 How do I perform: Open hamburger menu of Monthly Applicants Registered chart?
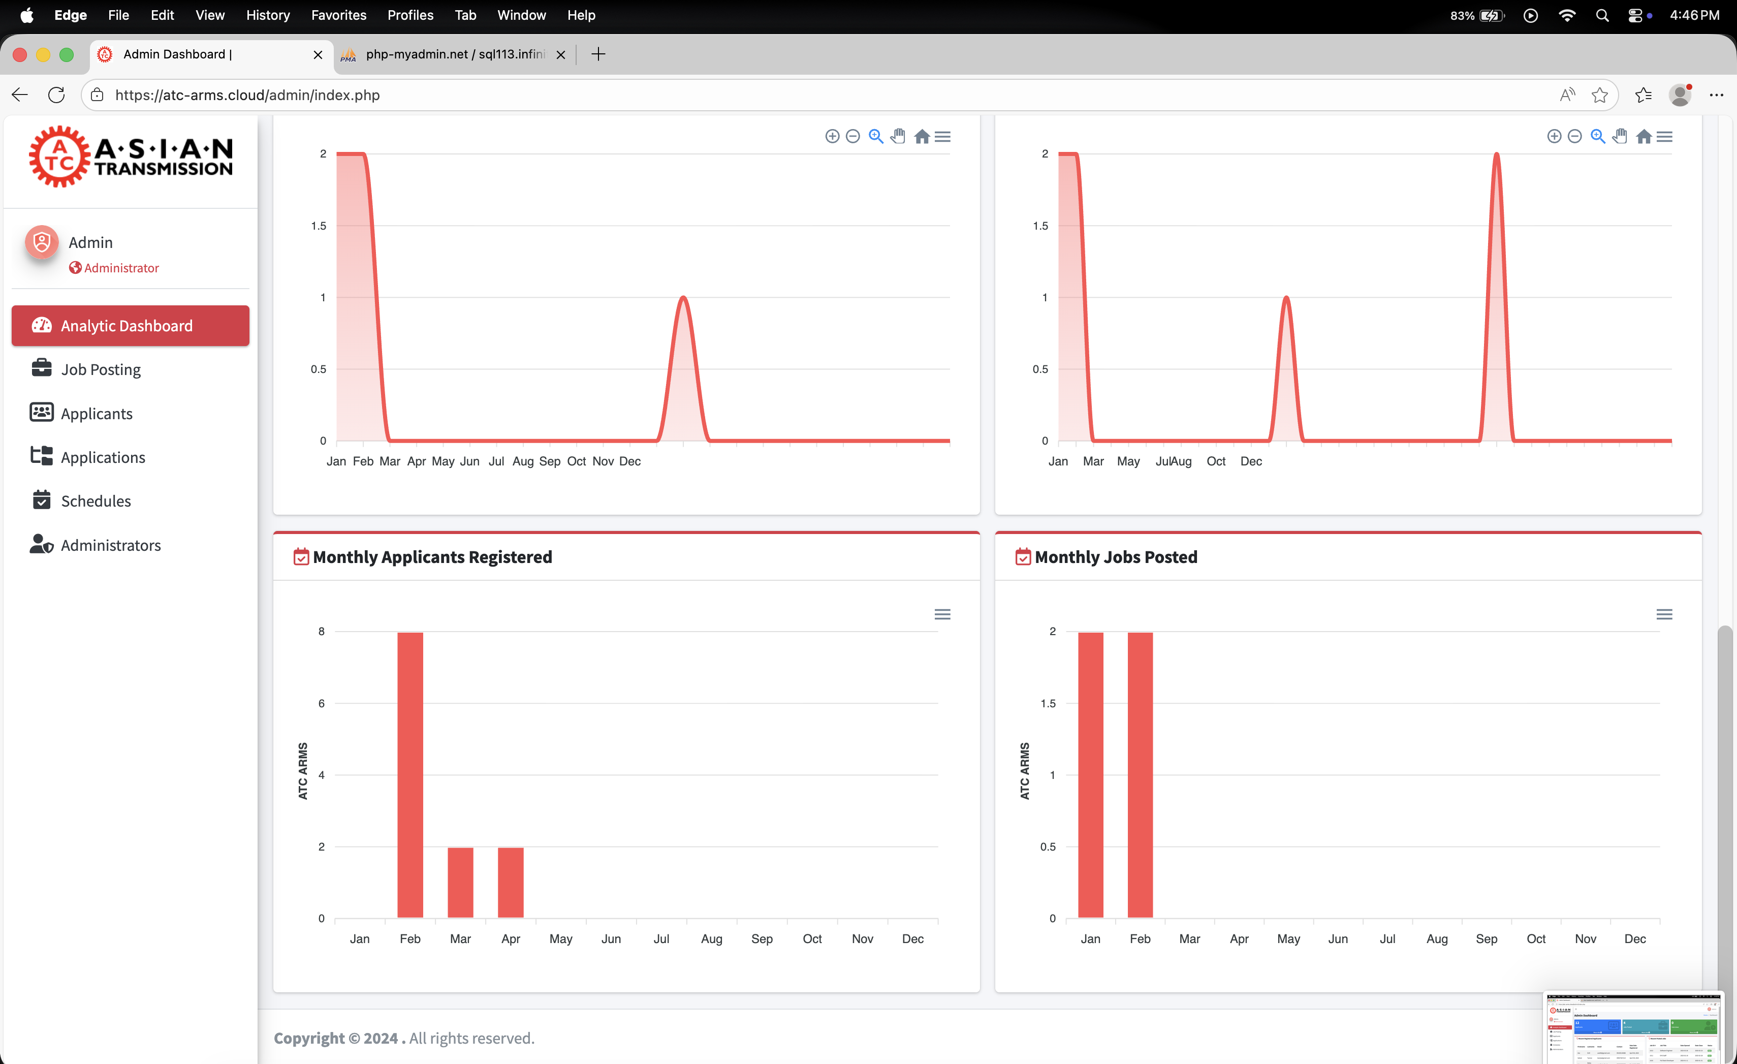(942, 614)
